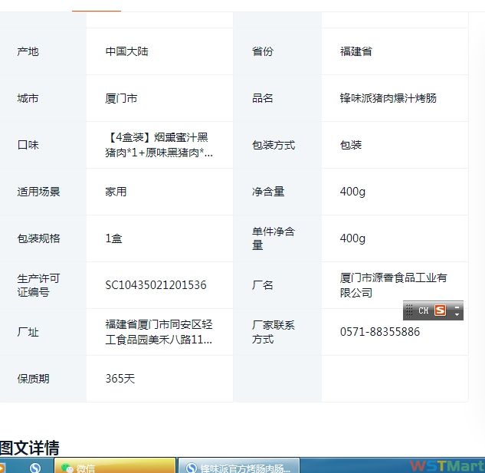485x473 pixels.
Task: Click the product name 锋味派猪肉爆汁烤肠
Action: 388,98
